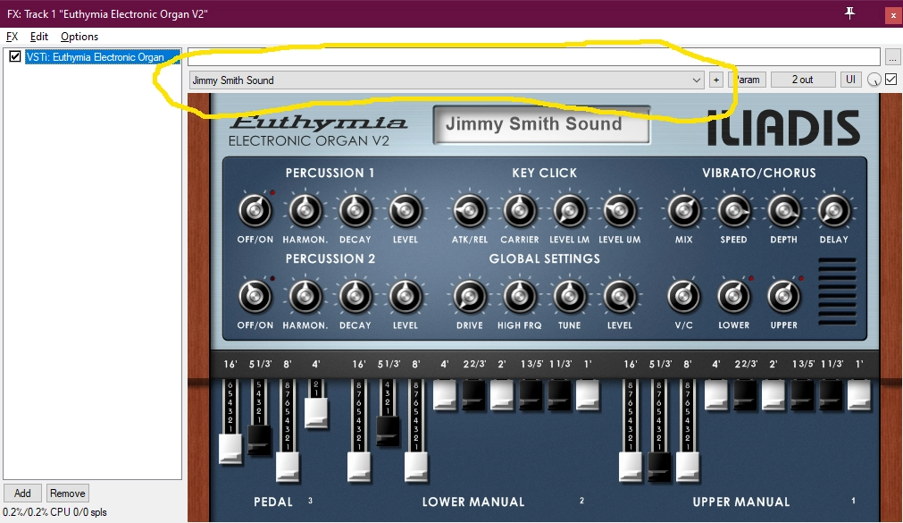
Task: Click the wet/dry mix knob beside UI
Action: pos(874,80)
